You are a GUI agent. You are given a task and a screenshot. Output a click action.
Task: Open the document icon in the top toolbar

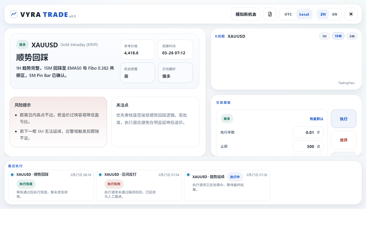coord(270,14)
